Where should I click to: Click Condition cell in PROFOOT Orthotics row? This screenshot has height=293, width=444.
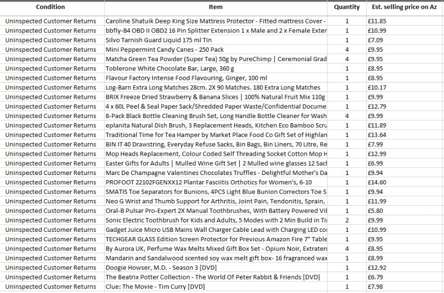coord(52,182)
